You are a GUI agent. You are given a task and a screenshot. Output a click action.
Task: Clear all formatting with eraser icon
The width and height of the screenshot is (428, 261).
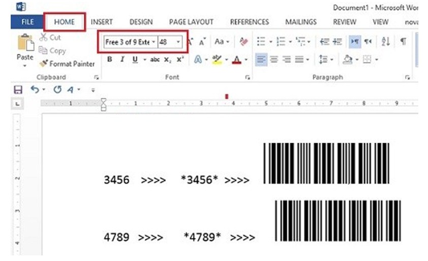pyautogui.click(x=243, y=42)
